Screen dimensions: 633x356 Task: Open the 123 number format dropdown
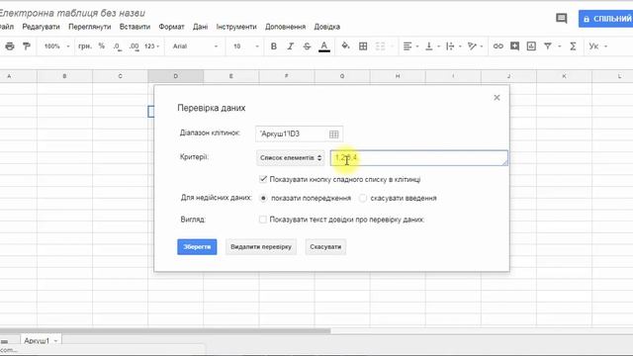[x=151, y=46]
